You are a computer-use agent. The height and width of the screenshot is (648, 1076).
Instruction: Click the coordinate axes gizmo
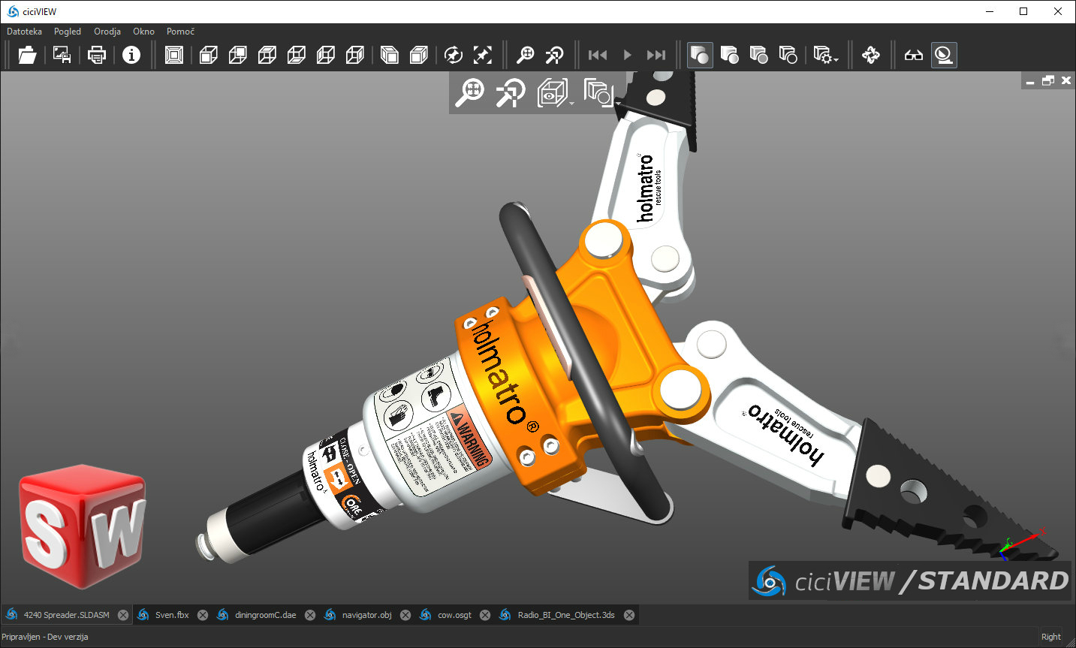tap(1020, 544)
